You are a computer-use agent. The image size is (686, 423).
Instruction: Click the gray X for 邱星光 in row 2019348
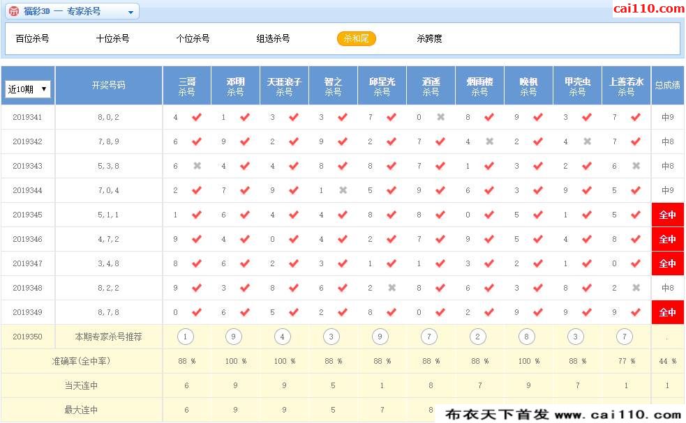tap(392, 288)
